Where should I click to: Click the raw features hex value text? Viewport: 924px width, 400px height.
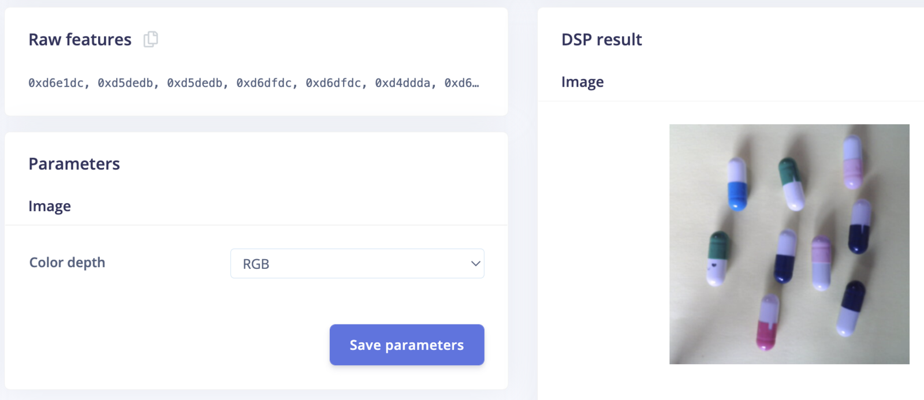254,83
